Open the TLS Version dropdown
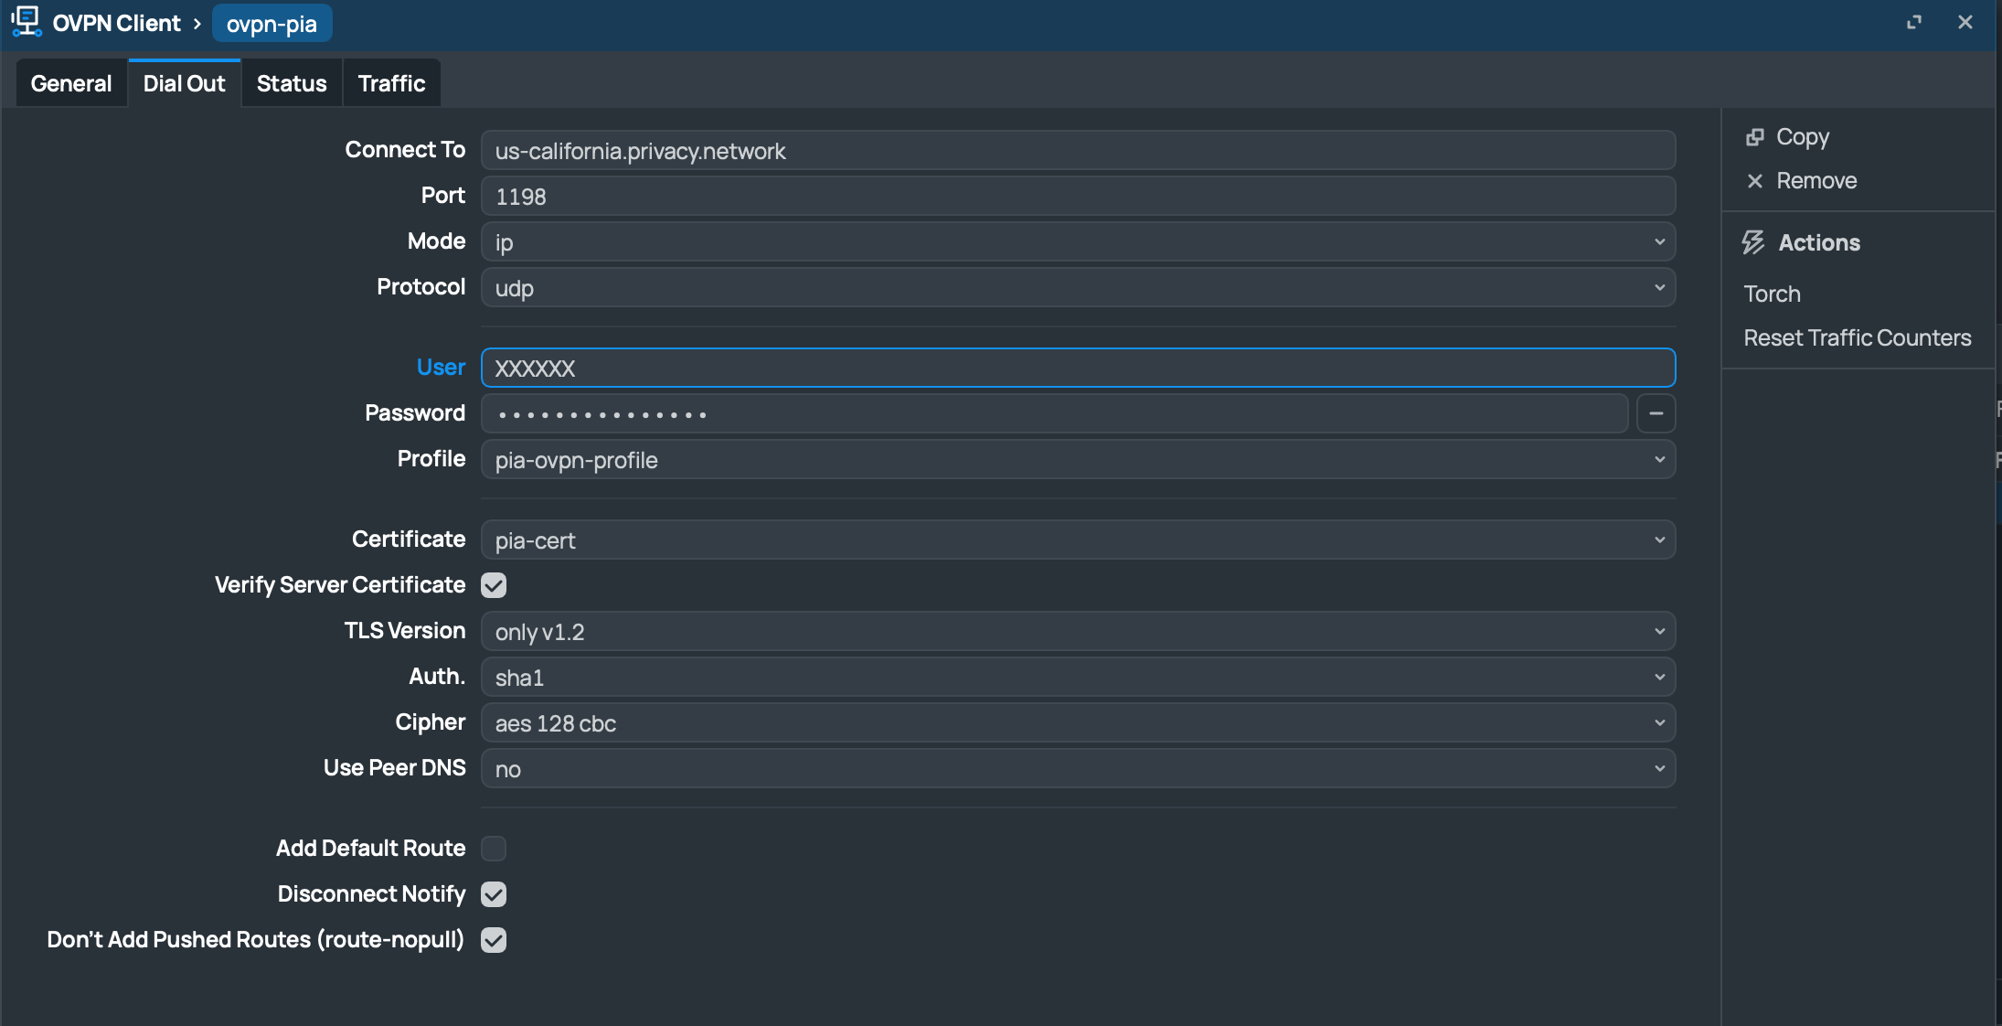The height and width of the screenshot is (1026, 2002). pyautogui.click(x=1077, y=632)
